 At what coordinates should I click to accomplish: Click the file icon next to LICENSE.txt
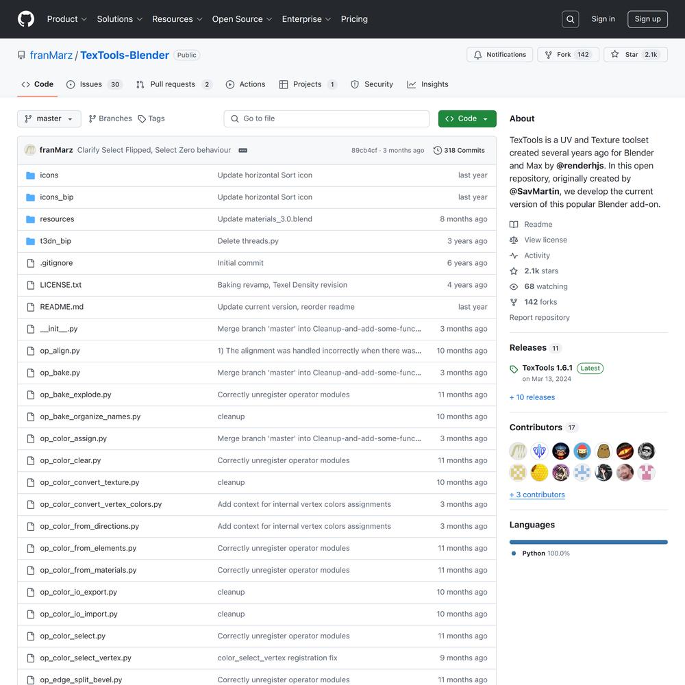31,285
